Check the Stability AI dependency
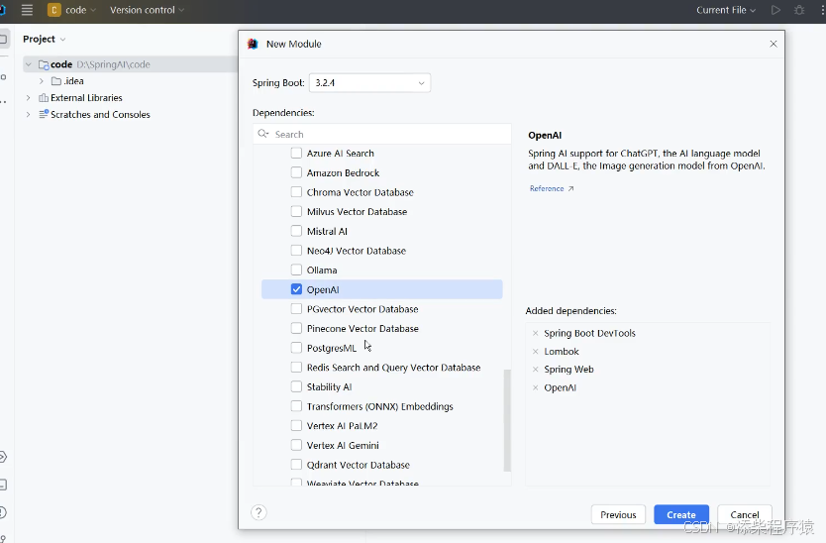This screenshot has width=826, height=543. click(296, 387)
